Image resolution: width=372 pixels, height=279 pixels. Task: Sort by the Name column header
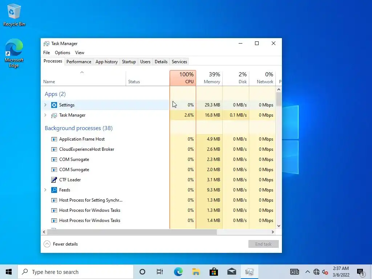pos(83,78)
